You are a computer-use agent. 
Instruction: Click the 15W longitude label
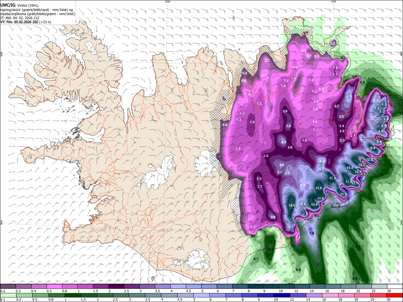(333, 2)
